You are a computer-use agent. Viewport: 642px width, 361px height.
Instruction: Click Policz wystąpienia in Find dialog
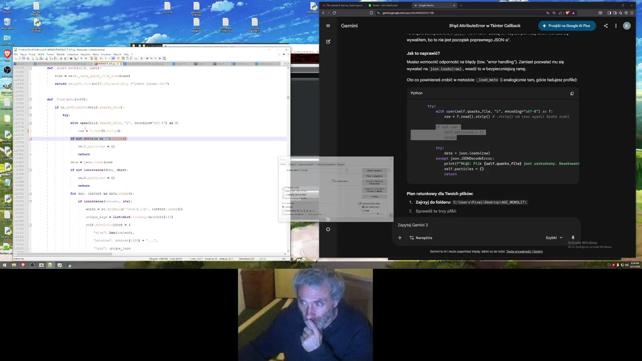375,176
